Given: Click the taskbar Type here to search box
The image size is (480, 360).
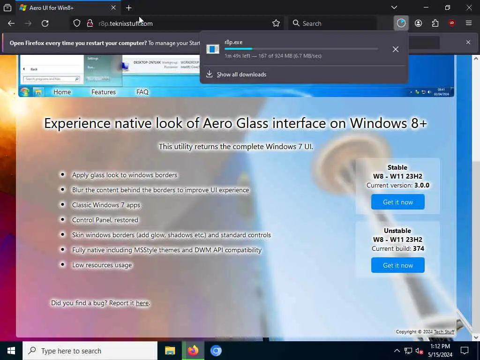Looking at the screenshot, I should point(90,351).
